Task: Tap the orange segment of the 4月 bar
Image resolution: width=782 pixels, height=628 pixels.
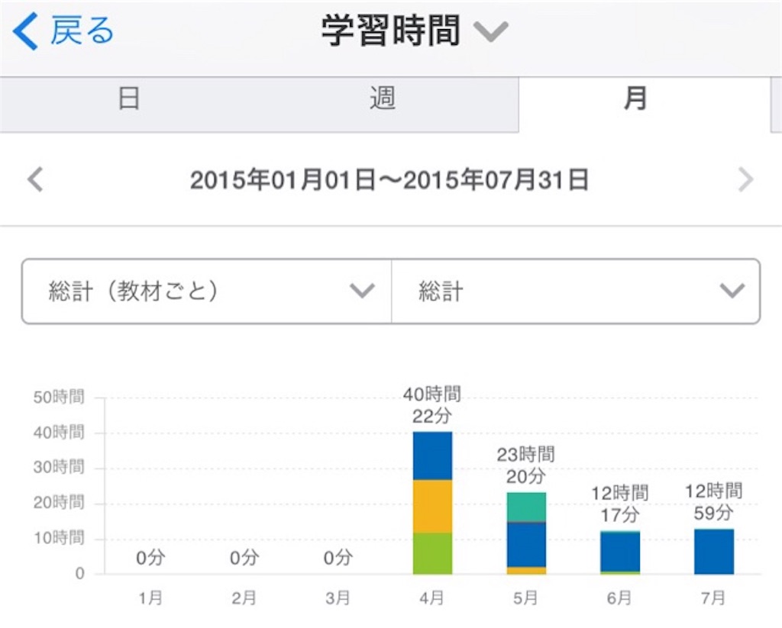Action: pyautogui.click(x=432, y=507)
